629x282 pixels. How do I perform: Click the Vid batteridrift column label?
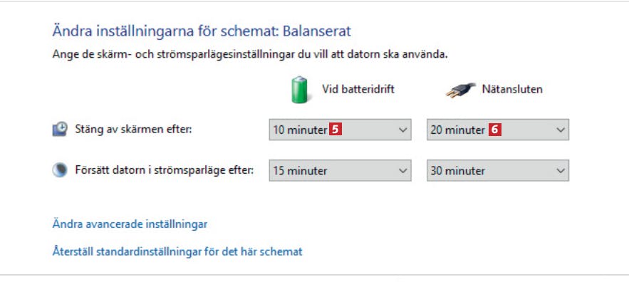tap(358, 89)
